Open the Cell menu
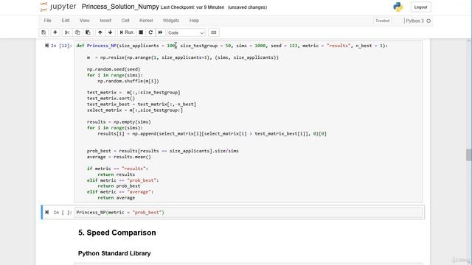The width and height of the screenshot is (472, 265). click(x=125, y=21)
